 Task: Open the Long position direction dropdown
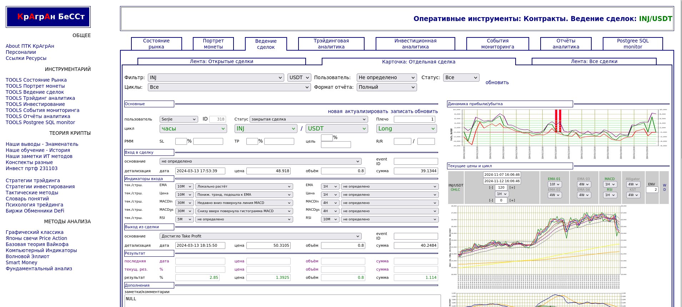(406, 129)
